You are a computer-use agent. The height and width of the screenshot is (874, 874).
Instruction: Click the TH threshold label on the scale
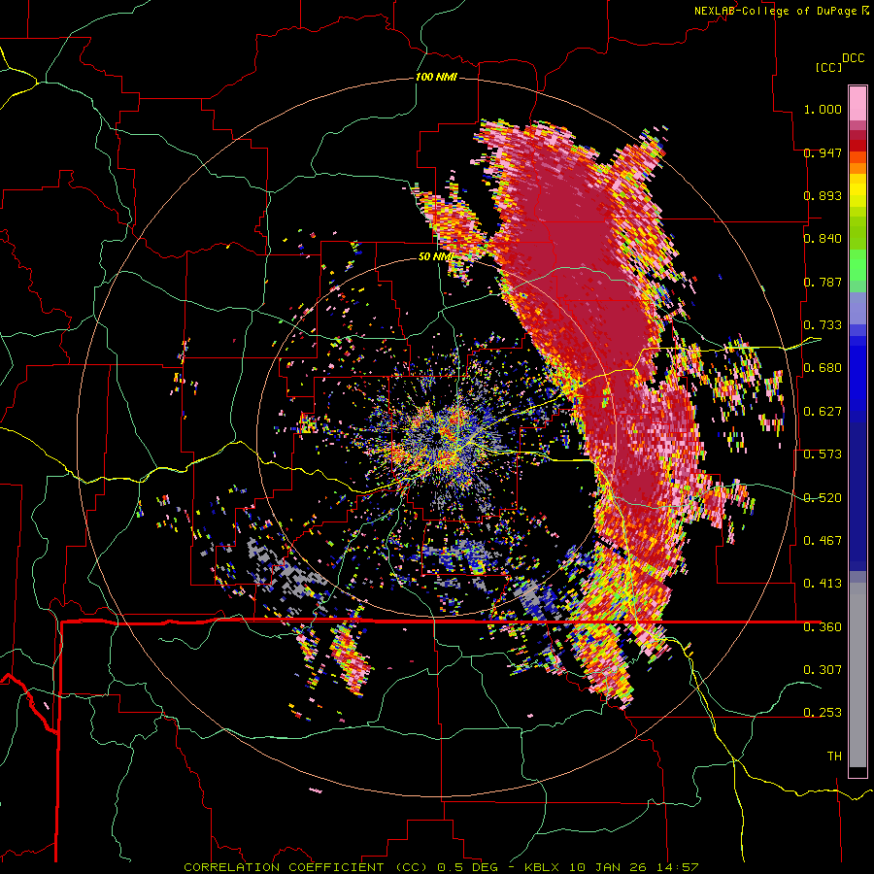834,756
